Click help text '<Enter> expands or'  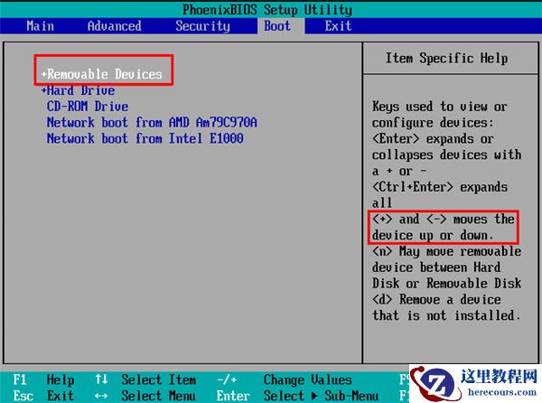pyautogui.click(x=433, y=138)
